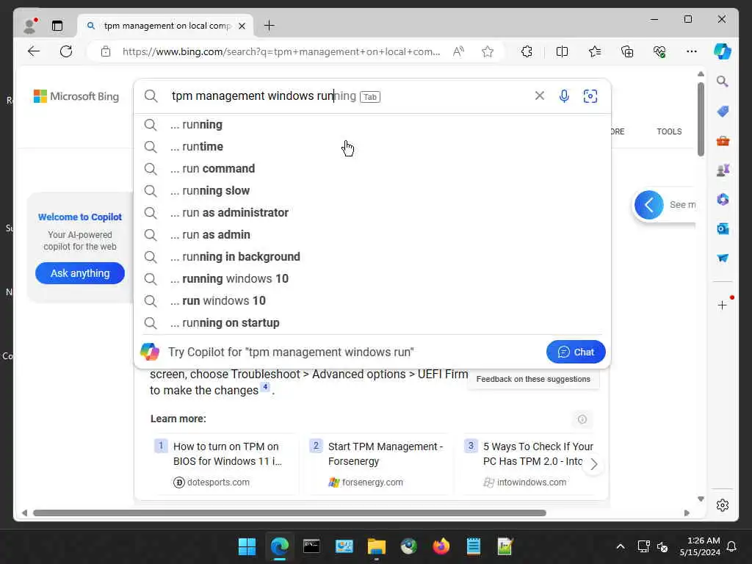Viewport: 752px width, 564px height.
Task: Open 5 Ways To Check TPM link
Action: pos(532,464)
